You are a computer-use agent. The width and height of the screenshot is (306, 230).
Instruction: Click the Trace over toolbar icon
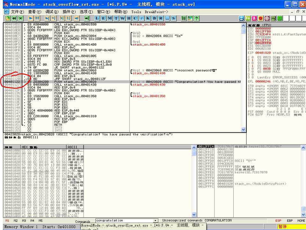click(69, 19)
